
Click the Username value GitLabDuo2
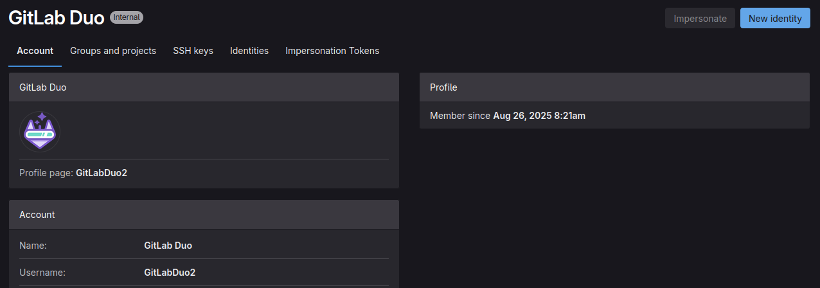click(x=170, y=273)
